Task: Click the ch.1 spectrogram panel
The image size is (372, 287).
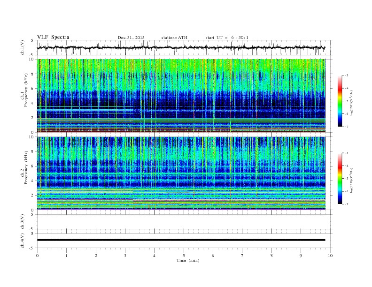Action: [181, 96]
